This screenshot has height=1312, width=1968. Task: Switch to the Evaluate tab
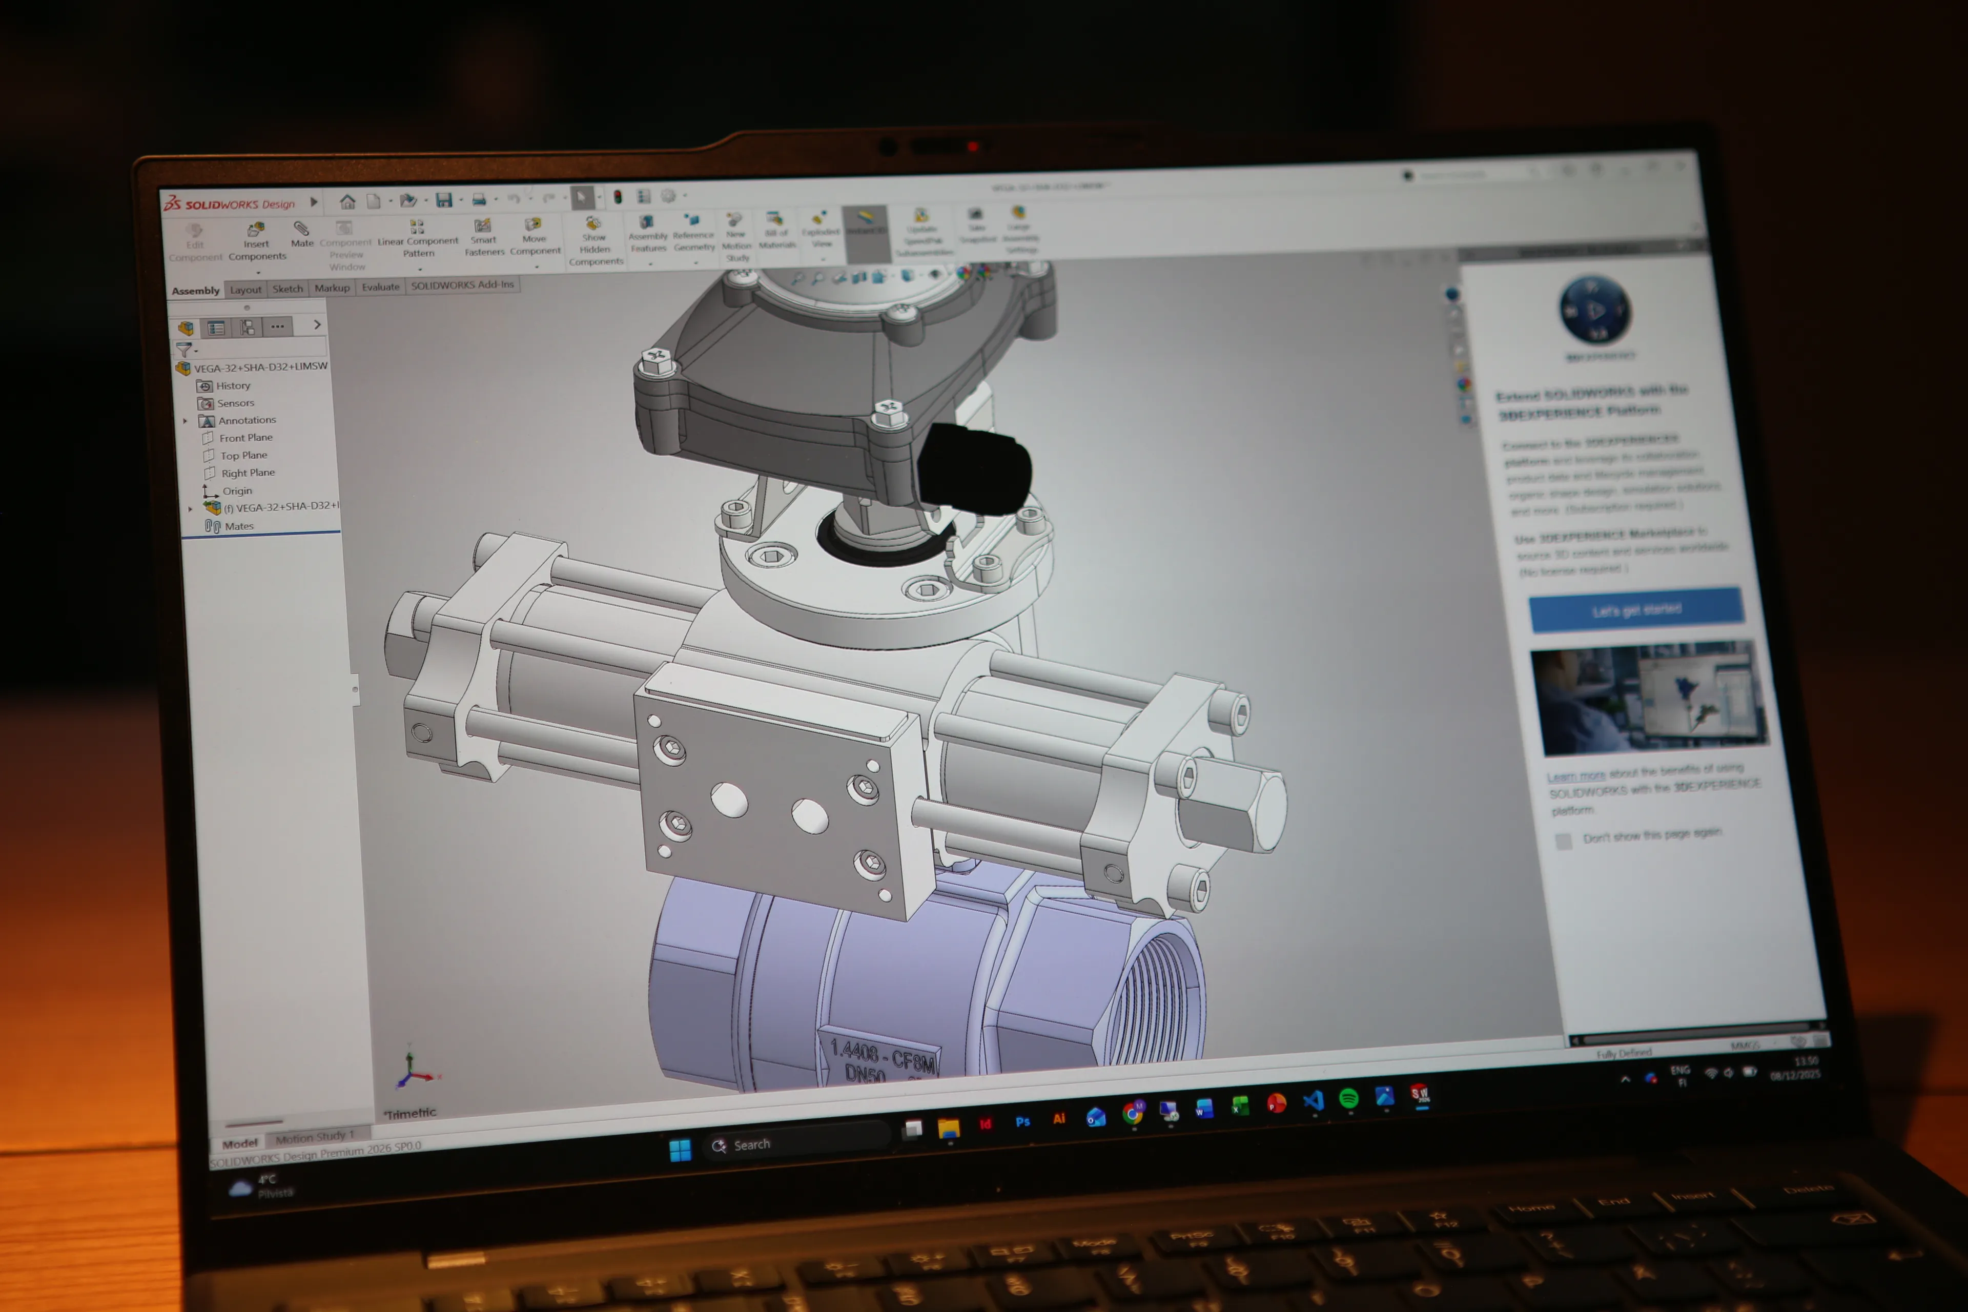point(381,287)
